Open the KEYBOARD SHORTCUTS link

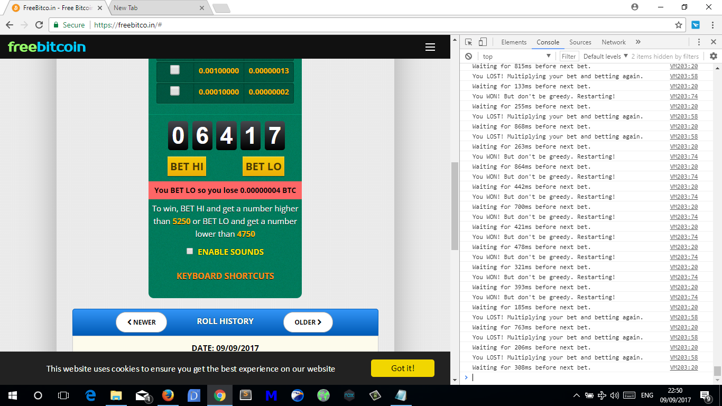(226, 275)
